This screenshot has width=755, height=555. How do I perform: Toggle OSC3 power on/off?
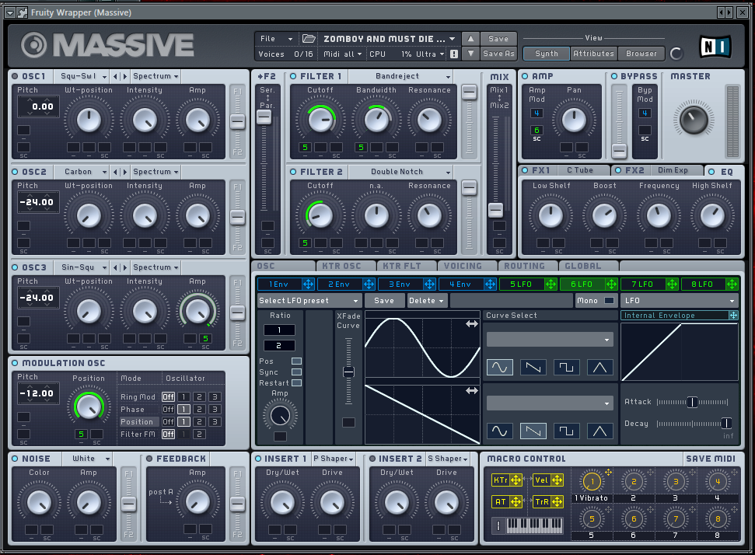click(x=15, y=267)
